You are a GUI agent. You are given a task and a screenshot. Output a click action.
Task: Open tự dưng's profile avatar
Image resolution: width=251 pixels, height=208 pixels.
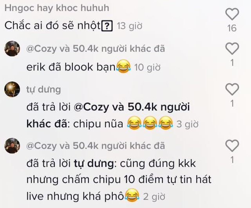pyautogui.click(x=12, y=89)
